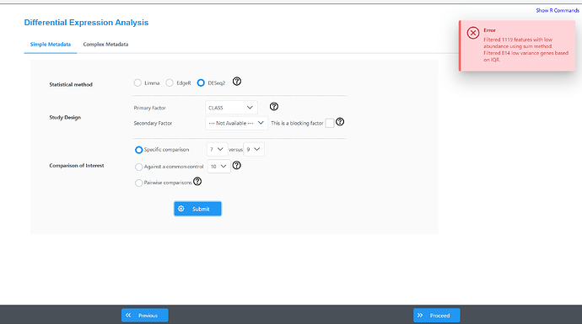Click the red error circle-X icon
This screenshot has height=324, width=582.
pyautogui.click(x=473, y=33)
